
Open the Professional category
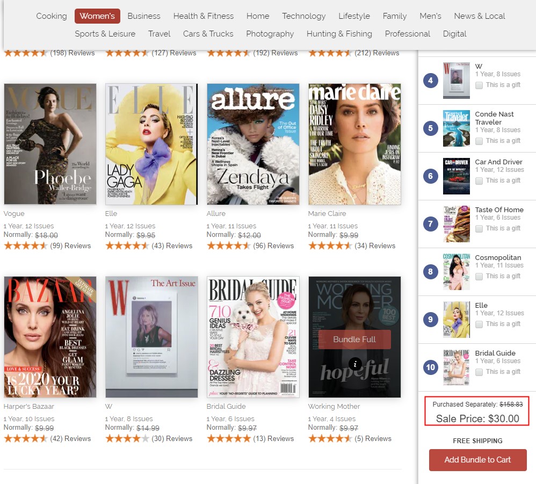408,34
